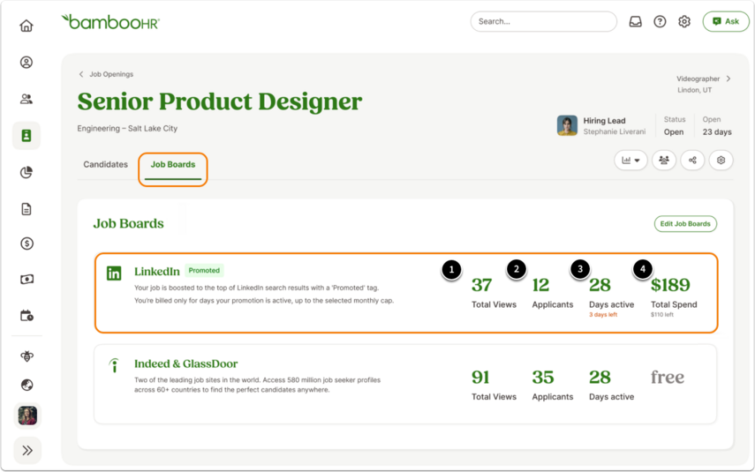Viewport: 755px width, 472px height.
Task: Click the LinkedIn logo icon
Action: 114,273
